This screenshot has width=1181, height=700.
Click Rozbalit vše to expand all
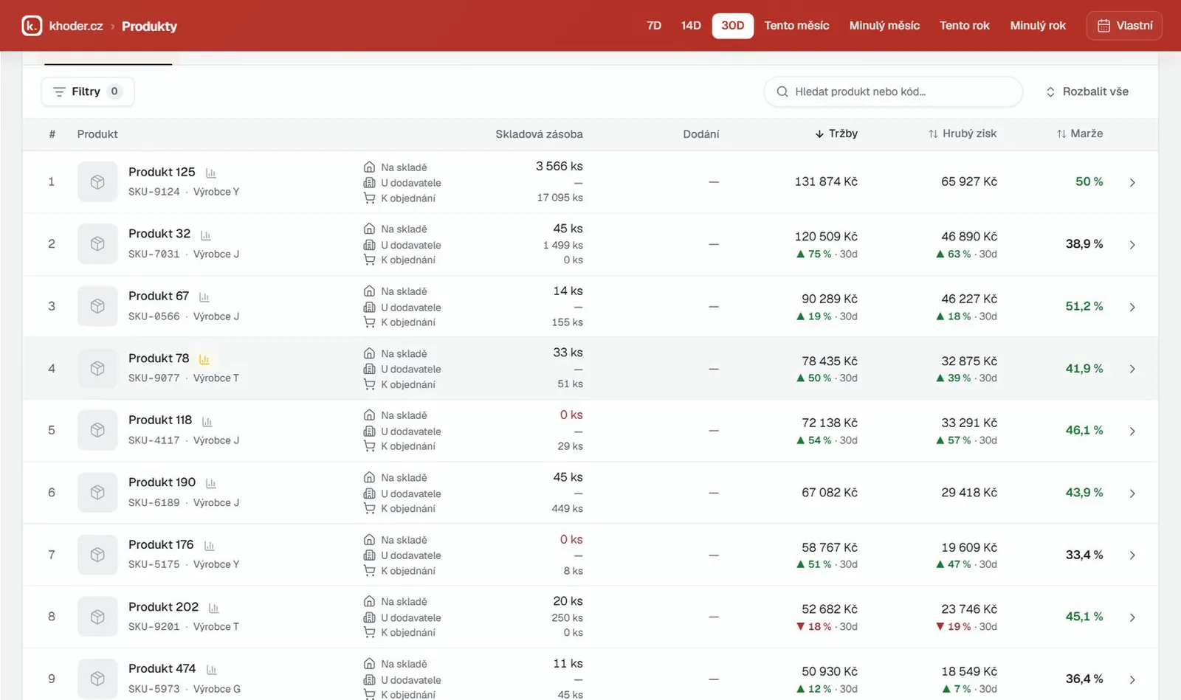1087,91
